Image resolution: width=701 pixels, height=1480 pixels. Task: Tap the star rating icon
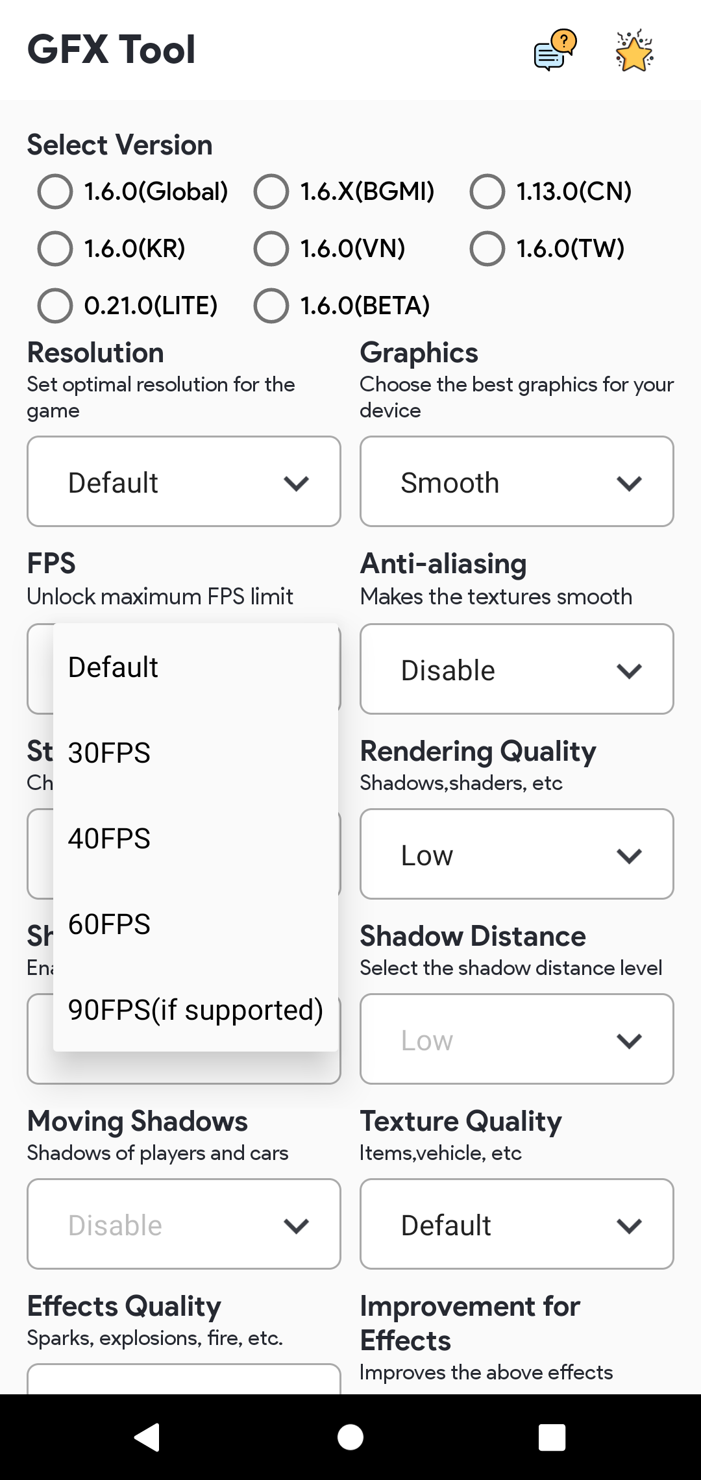(633, 50)
